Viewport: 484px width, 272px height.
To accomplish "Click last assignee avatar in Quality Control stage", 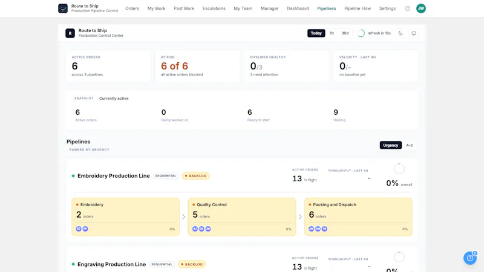I will (208, 229).
